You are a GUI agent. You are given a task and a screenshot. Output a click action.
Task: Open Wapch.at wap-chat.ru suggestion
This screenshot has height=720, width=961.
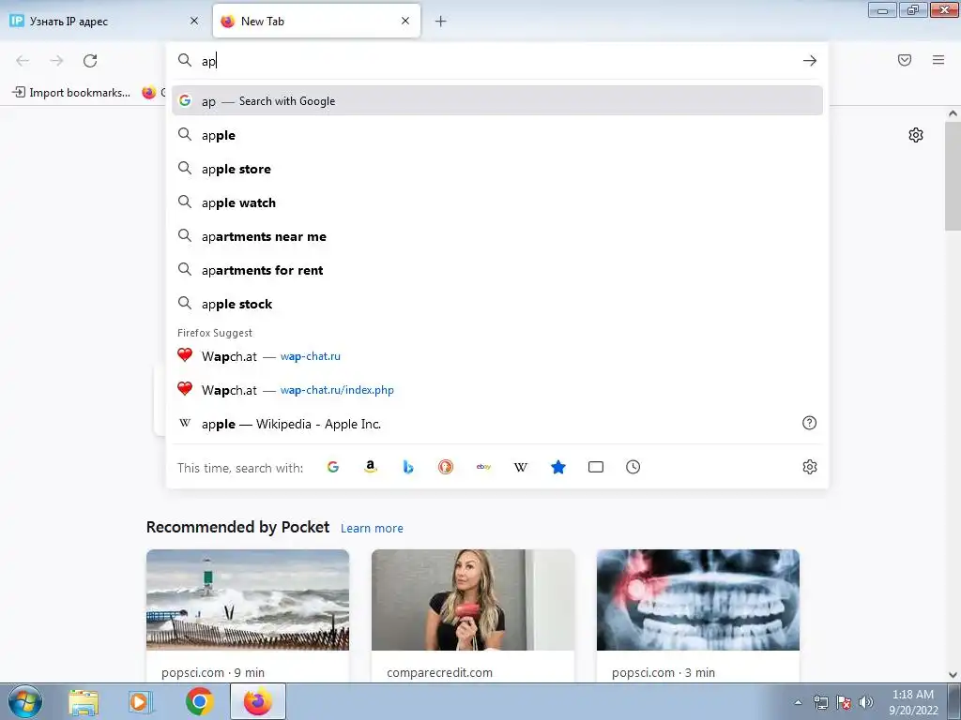pos(497,356)
